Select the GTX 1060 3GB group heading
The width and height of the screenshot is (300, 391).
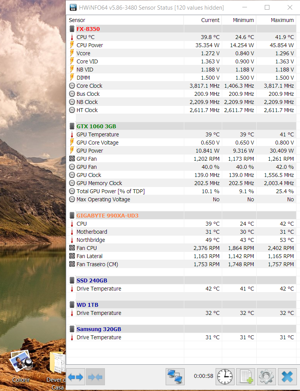96,126
